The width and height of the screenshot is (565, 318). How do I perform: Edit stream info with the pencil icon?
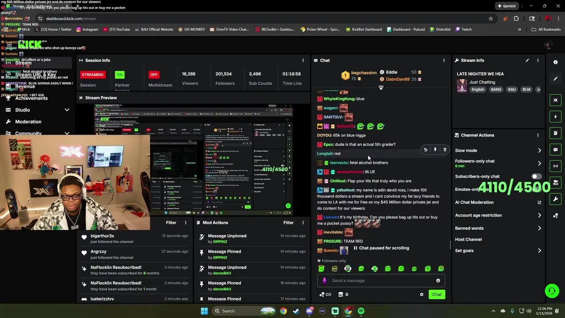coord(527,61)
